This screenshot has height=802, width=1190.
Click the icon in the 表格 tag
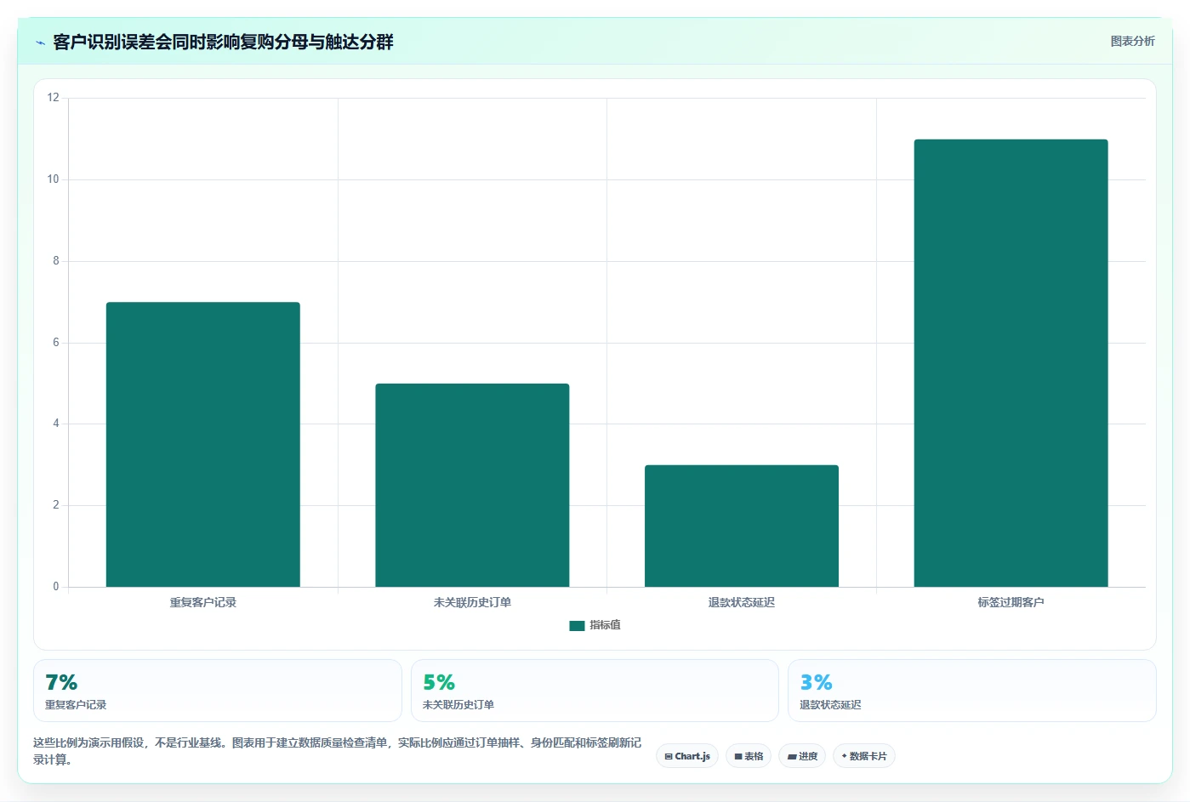(738, 756)
